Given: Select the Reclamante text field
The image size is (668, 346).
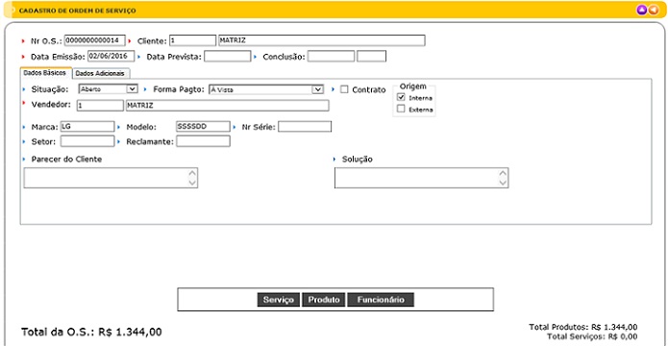Looking at the screenshot, I should tap(203, 141).
